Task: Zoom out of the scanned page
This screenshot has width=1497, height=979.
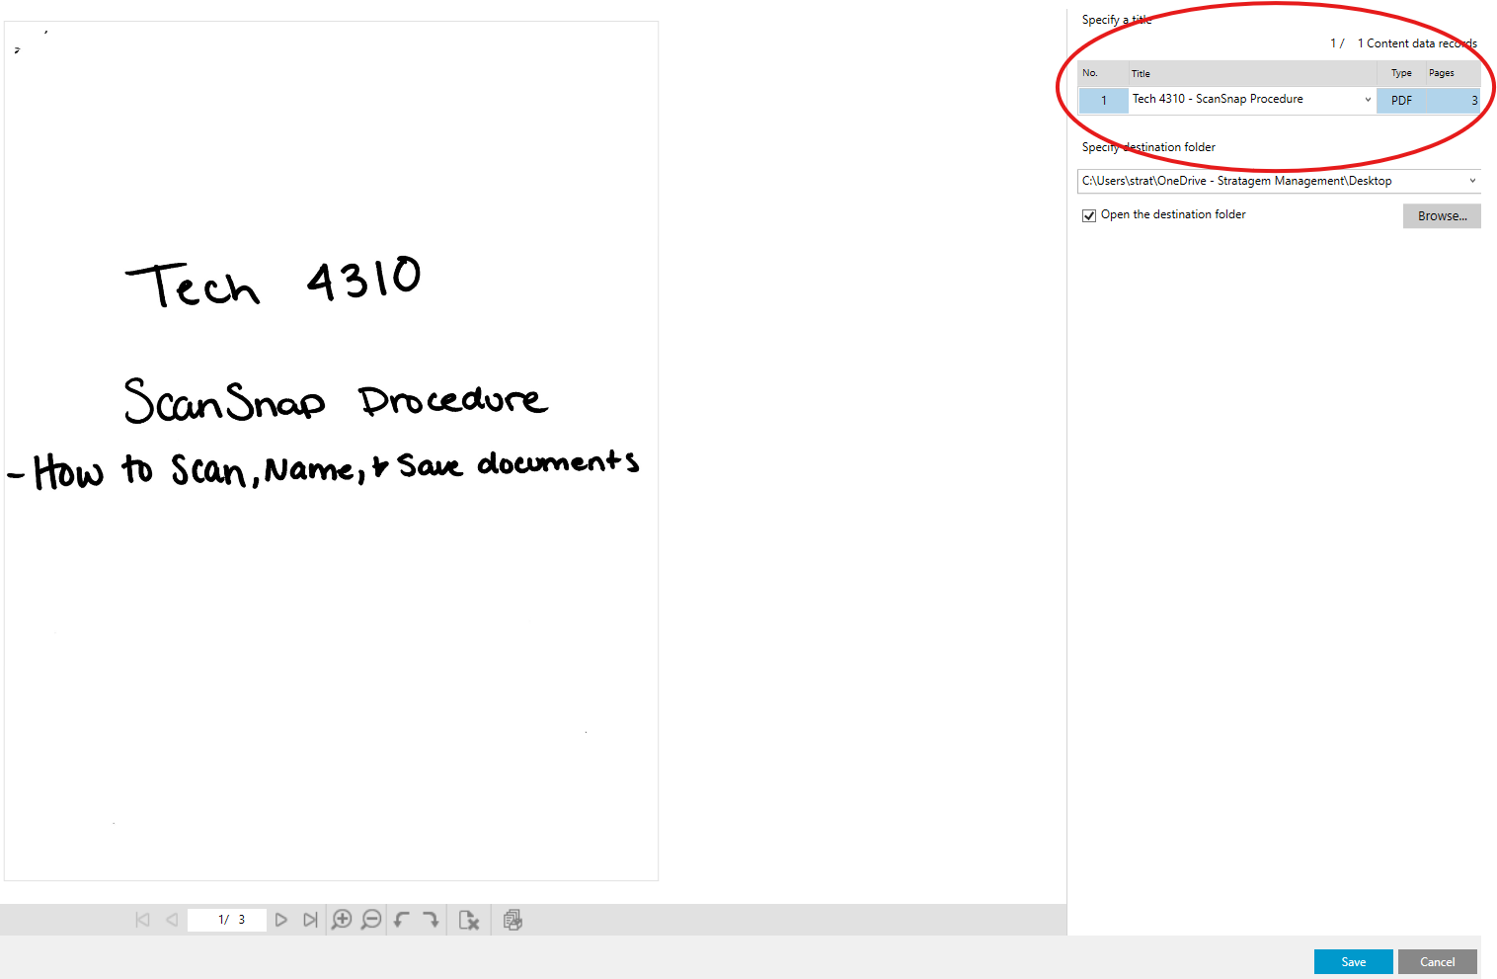Action: tap(371, 920)
